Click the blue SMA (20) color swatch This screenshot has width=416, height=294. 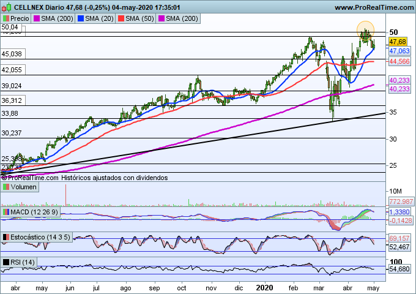coord(80,18)
